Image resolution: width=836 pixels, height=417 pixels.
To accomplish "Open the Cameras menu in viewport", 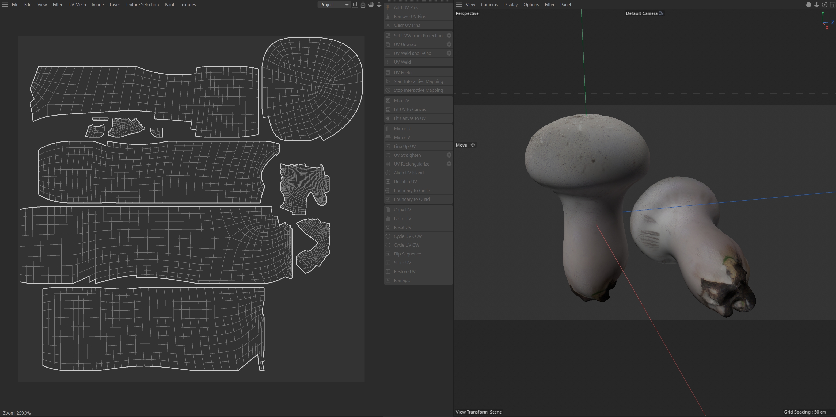I will (x=489, y=5).
